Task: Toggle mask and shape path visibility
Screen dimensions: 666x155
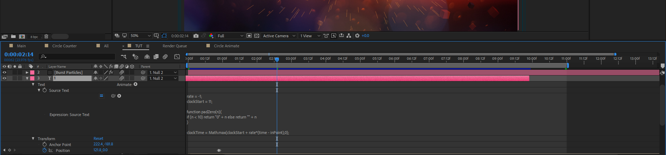Action: 164,36
